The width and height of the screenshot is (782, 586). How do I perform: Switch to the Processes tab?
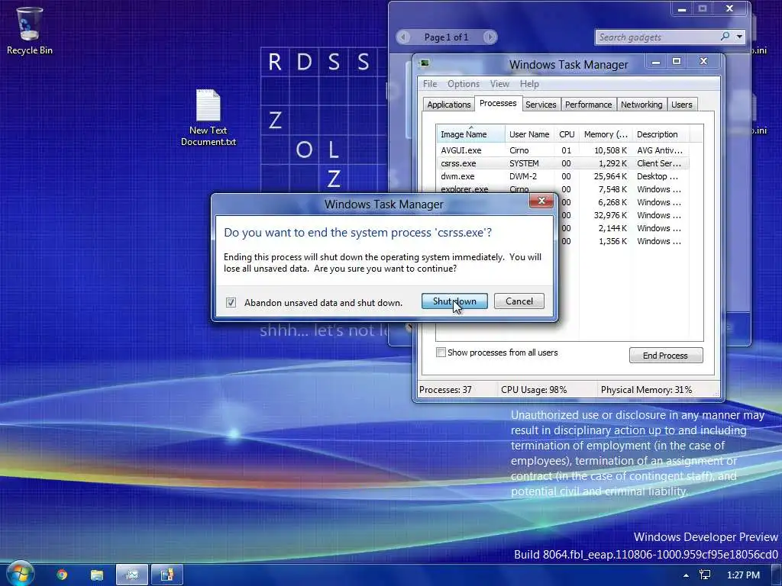point(498,103)
